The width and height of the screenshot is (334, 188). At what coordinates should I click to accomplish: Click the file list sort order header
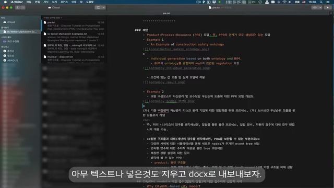click(53, 18)
